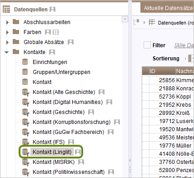Click filtered database icon of Kontakt (Alte Geschichte)
Screen dimensions: 194x178
25,92
